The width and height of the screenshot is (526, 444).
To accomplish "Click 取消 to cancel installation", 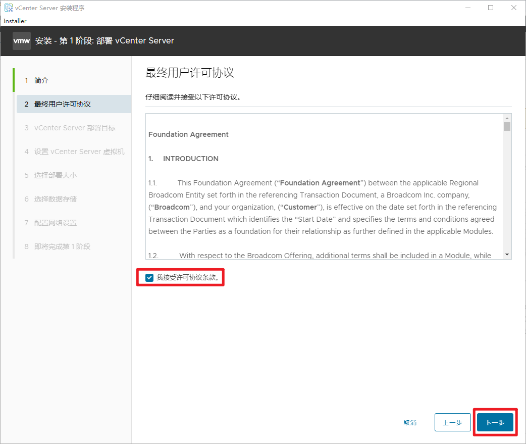I will (410, 422).
